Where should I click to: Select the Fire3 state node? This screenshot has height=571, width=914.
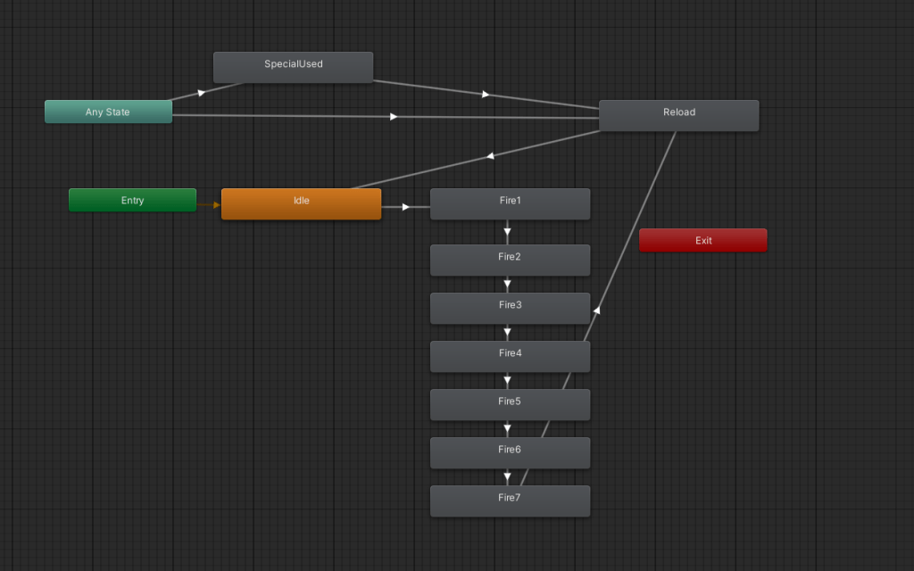click(510, 308)
